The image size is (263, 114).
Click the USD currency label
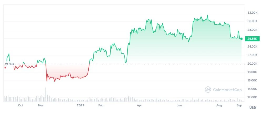tap(252, 108)
